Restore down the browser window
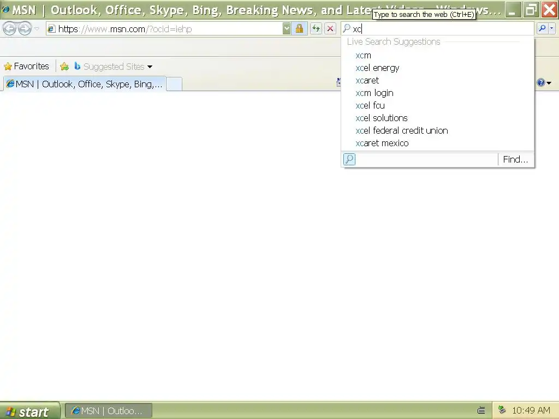Viewport: 559px width, 419px height. click(x=531, y=10)
